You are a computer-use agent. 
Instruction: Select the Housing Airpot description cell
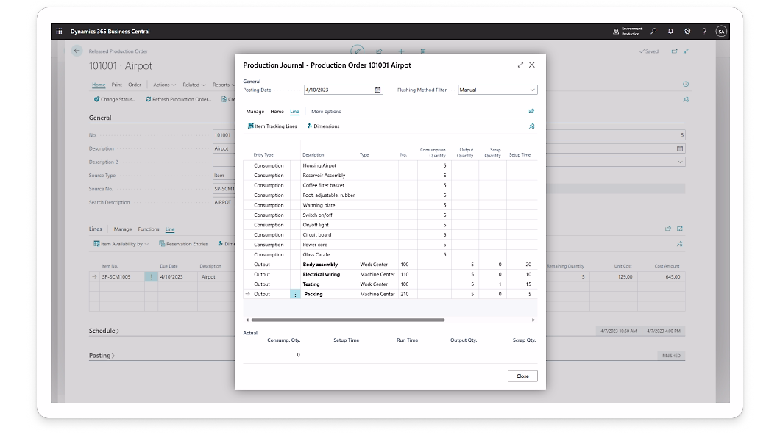329,165
